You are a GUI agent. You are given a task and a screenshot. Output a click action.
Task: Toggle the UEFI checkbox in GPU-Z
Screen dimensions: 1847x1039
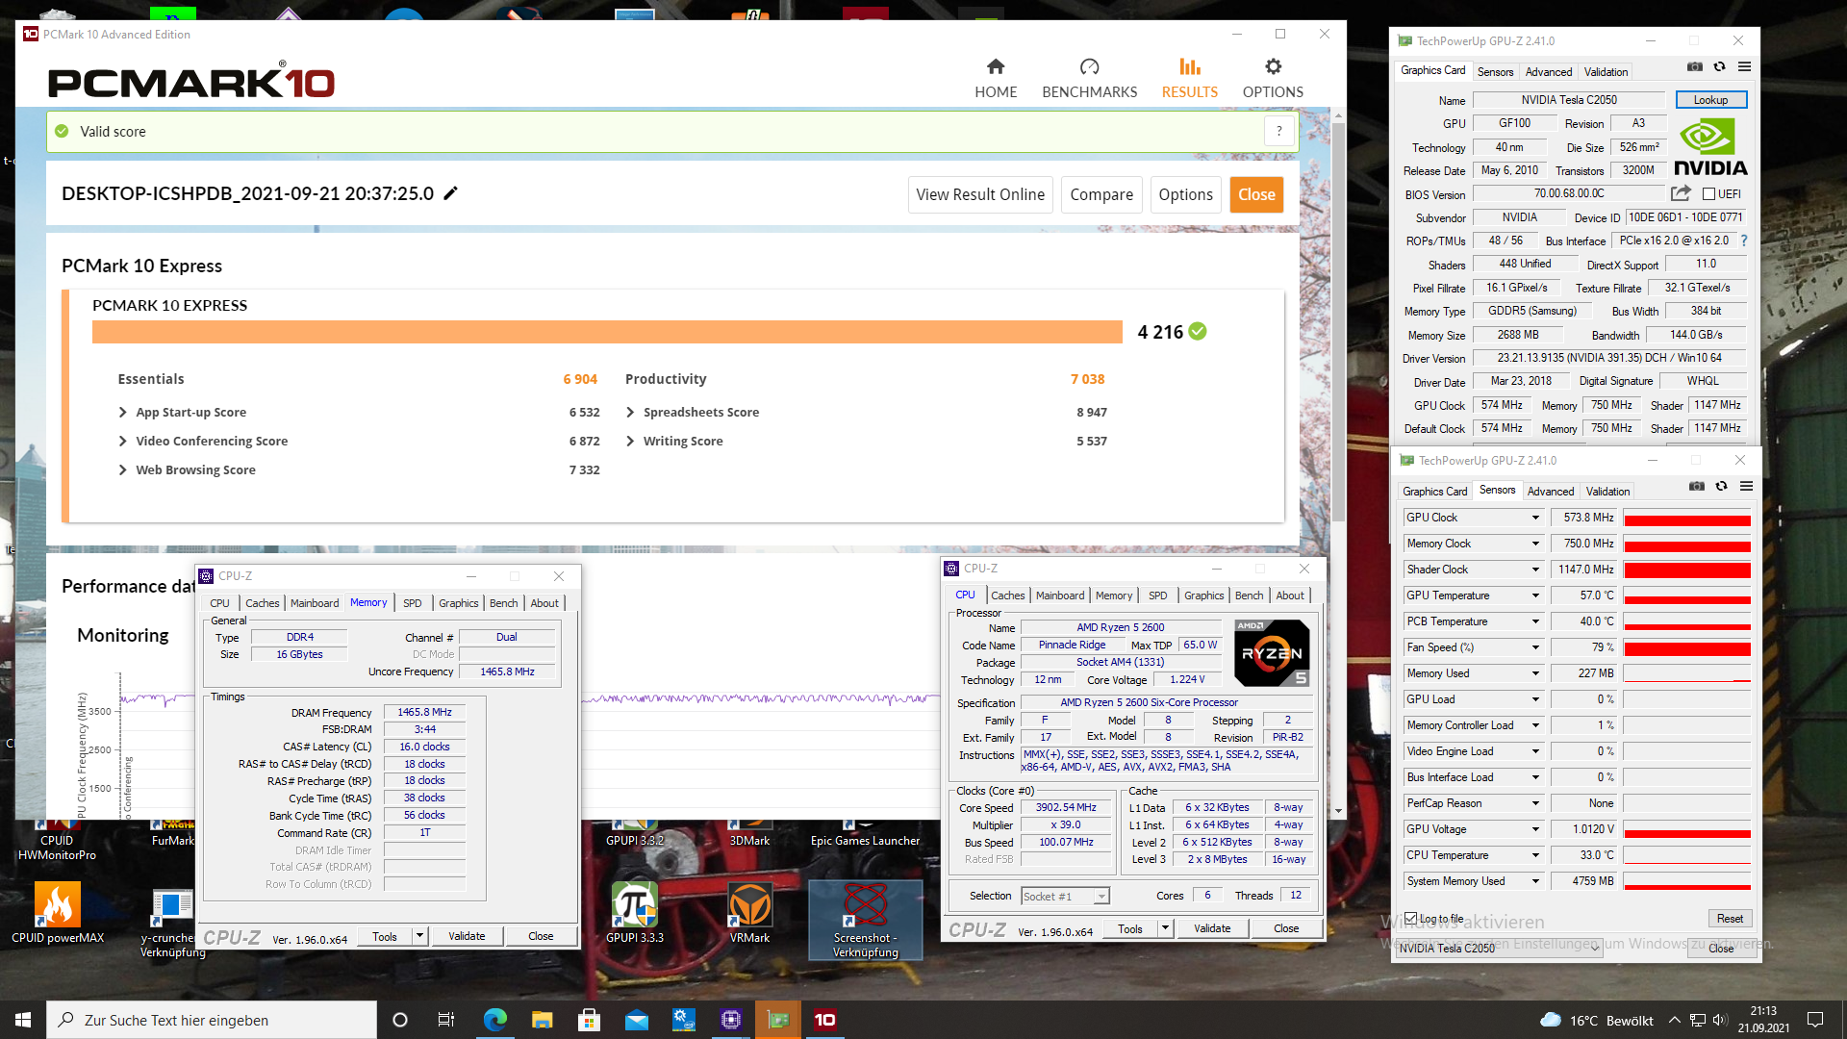(x=1709, y=193)
